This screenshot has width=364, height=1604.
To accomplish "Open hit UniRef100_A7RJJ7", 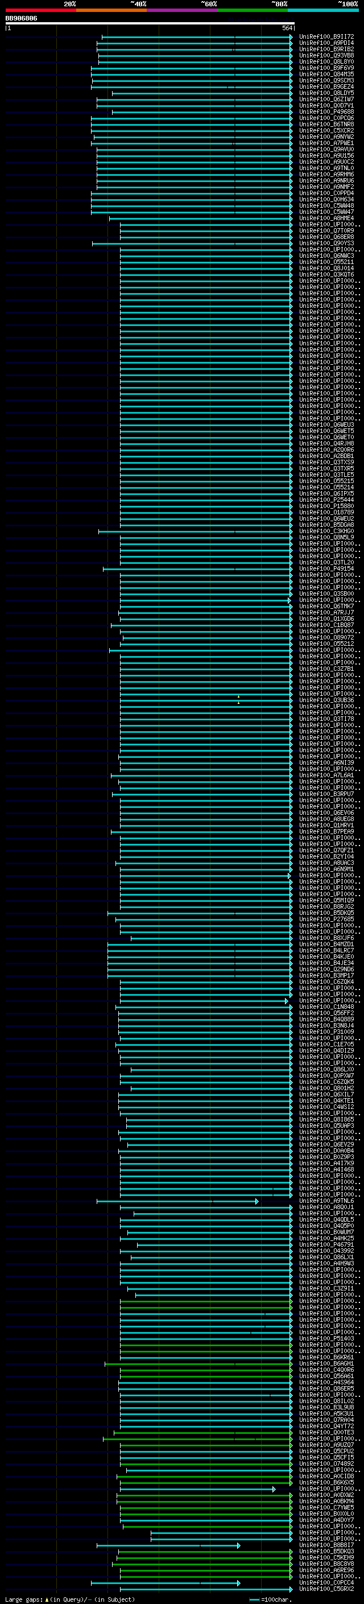I will (x=326, y=613).
